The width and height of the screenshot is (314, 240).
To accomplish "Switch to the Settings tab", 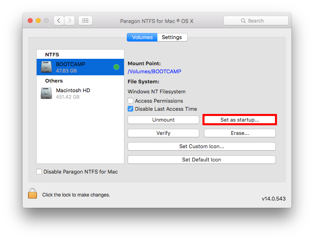I will 172,37.
